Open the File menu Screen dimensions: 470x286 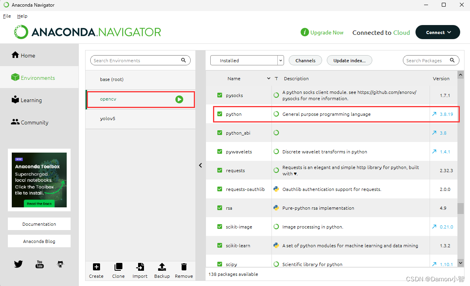coord(7,16)
